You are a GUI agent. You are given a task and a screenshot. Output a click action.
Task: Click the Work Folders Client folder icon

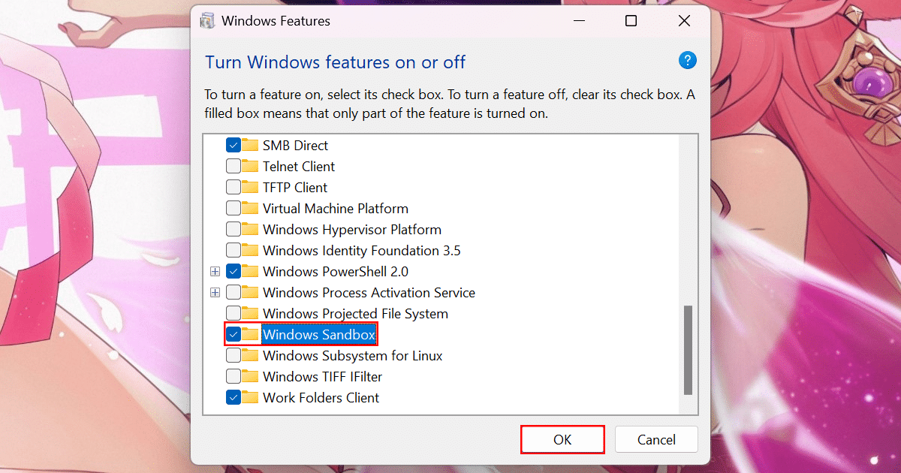(x=250, y=398)
